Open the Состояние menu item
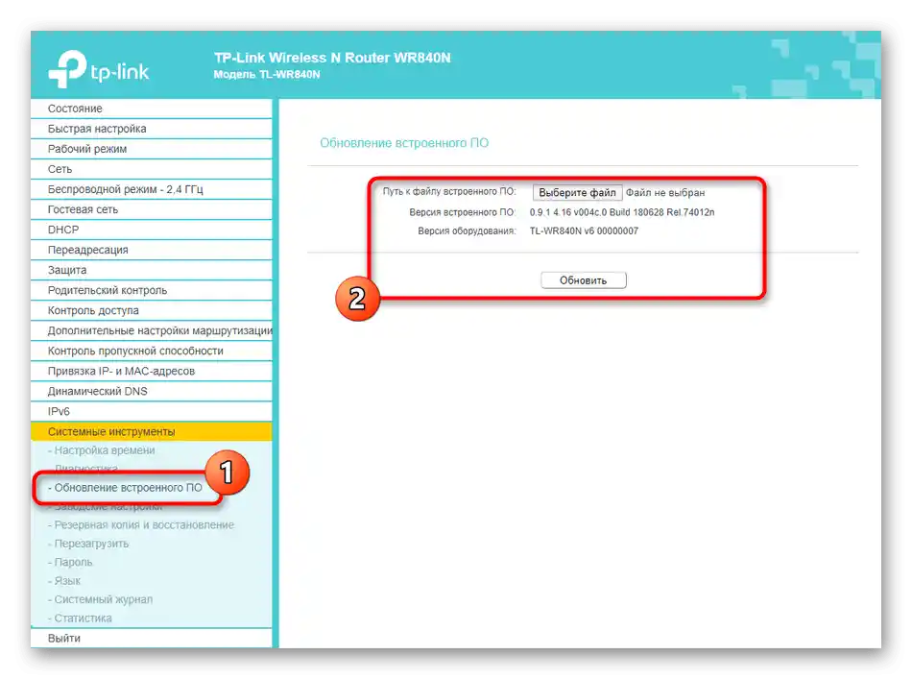912x679 pixels. 152,109
